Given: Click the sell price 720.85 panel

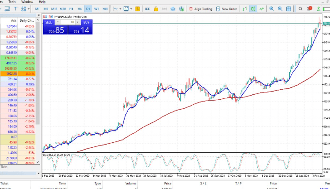Looking at the screenshot, I should 55,30.
